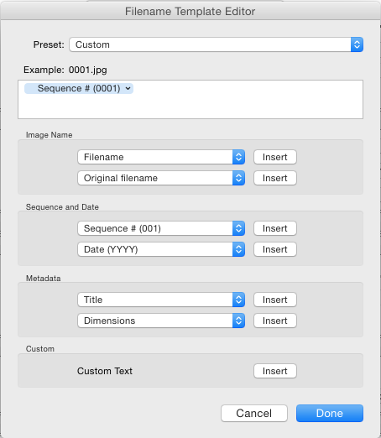Screen dimensions: 381x438
Task: Confirm with the Done button
Action: coord(330,414)
